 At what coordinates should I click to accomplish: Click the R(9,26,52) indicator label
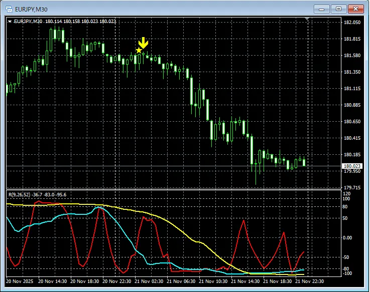pyautogui.click(x=20, y=195)
